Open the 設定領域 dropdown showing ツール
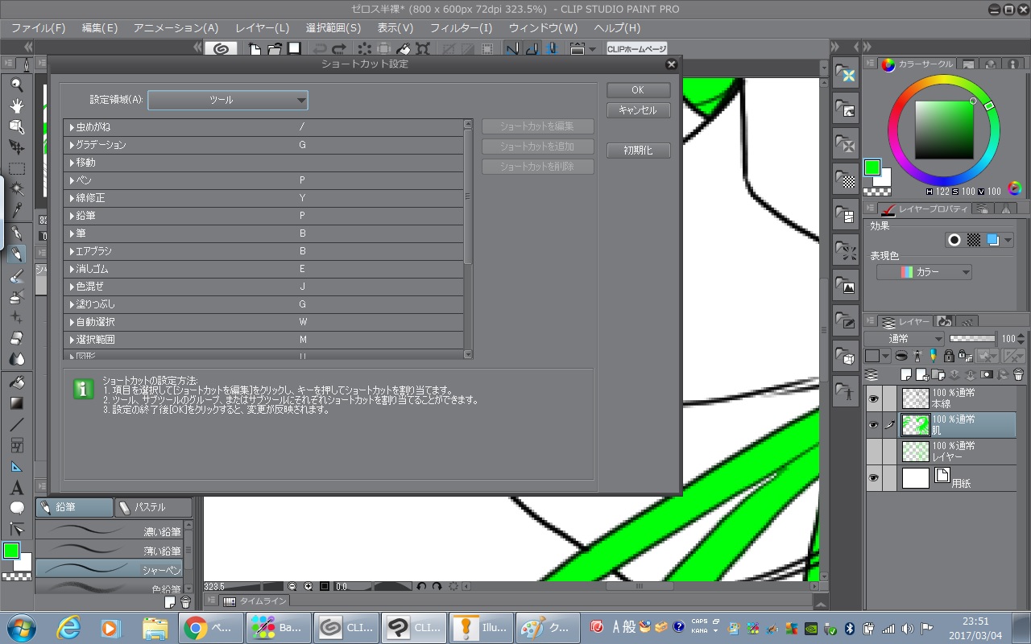The width and height of the screenshot is (1031, 644). click(x=228, y=101)
